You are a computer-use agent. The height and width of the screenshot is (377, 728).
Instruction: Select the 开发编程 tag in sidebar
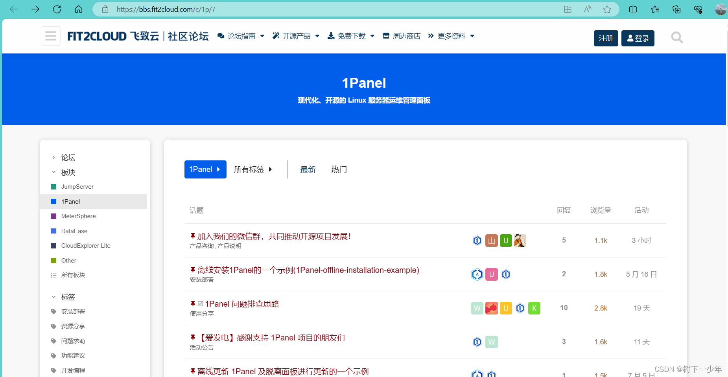point(73,371)
